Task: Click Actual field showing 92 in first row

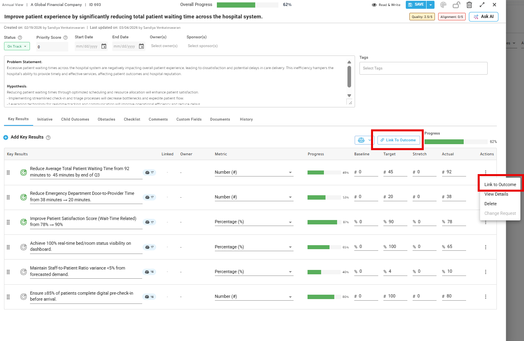Action: (x=454, y=172)
